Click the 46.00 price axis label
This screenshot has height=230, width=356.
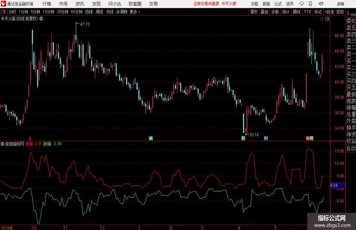pos(339,36)
